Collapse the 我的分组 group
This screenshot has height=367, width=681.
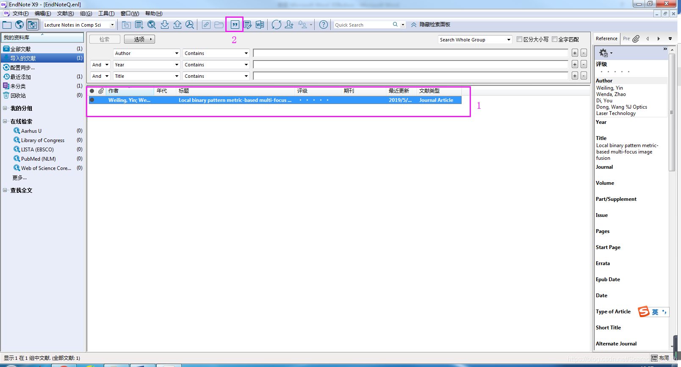[5, 108]
